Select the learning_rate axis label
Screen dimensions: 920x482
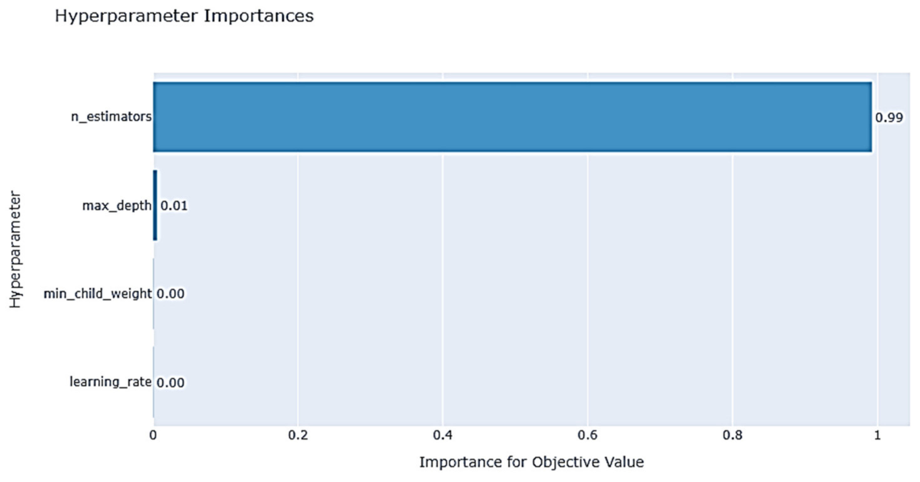pyautogui.click(x=110, y=382)
